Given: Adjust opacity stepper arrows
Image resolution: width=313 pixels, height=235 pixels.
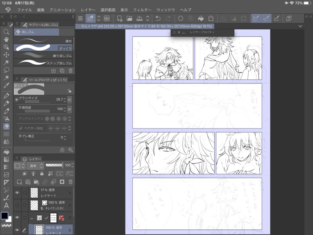Looking at the screenshot, I should tap(65, 109).
